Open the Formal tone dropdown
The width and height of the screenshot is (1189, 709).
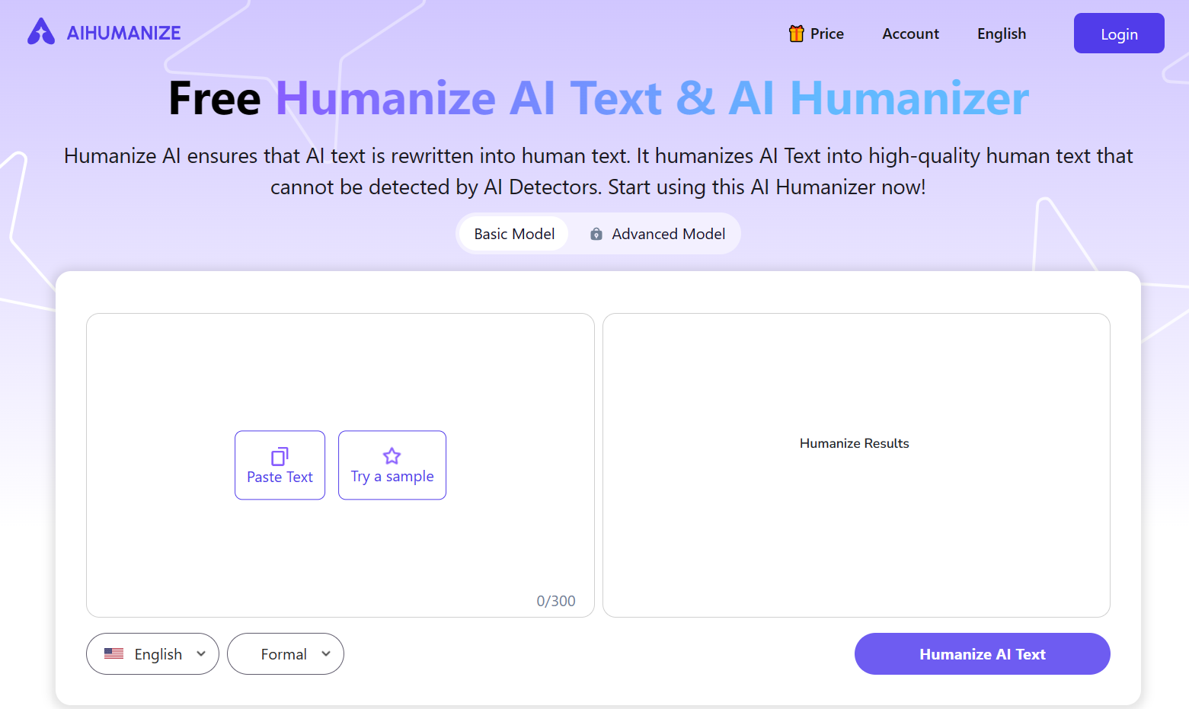click(x=285, y=653)
